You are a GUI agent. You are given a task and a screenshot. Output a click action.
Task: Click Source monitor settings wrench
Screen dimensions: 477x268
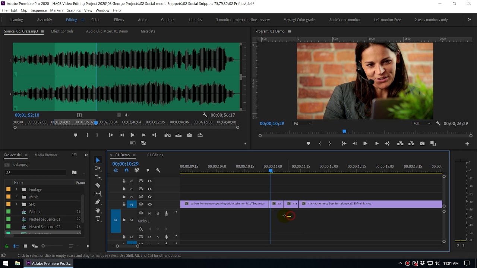point(205,115)
